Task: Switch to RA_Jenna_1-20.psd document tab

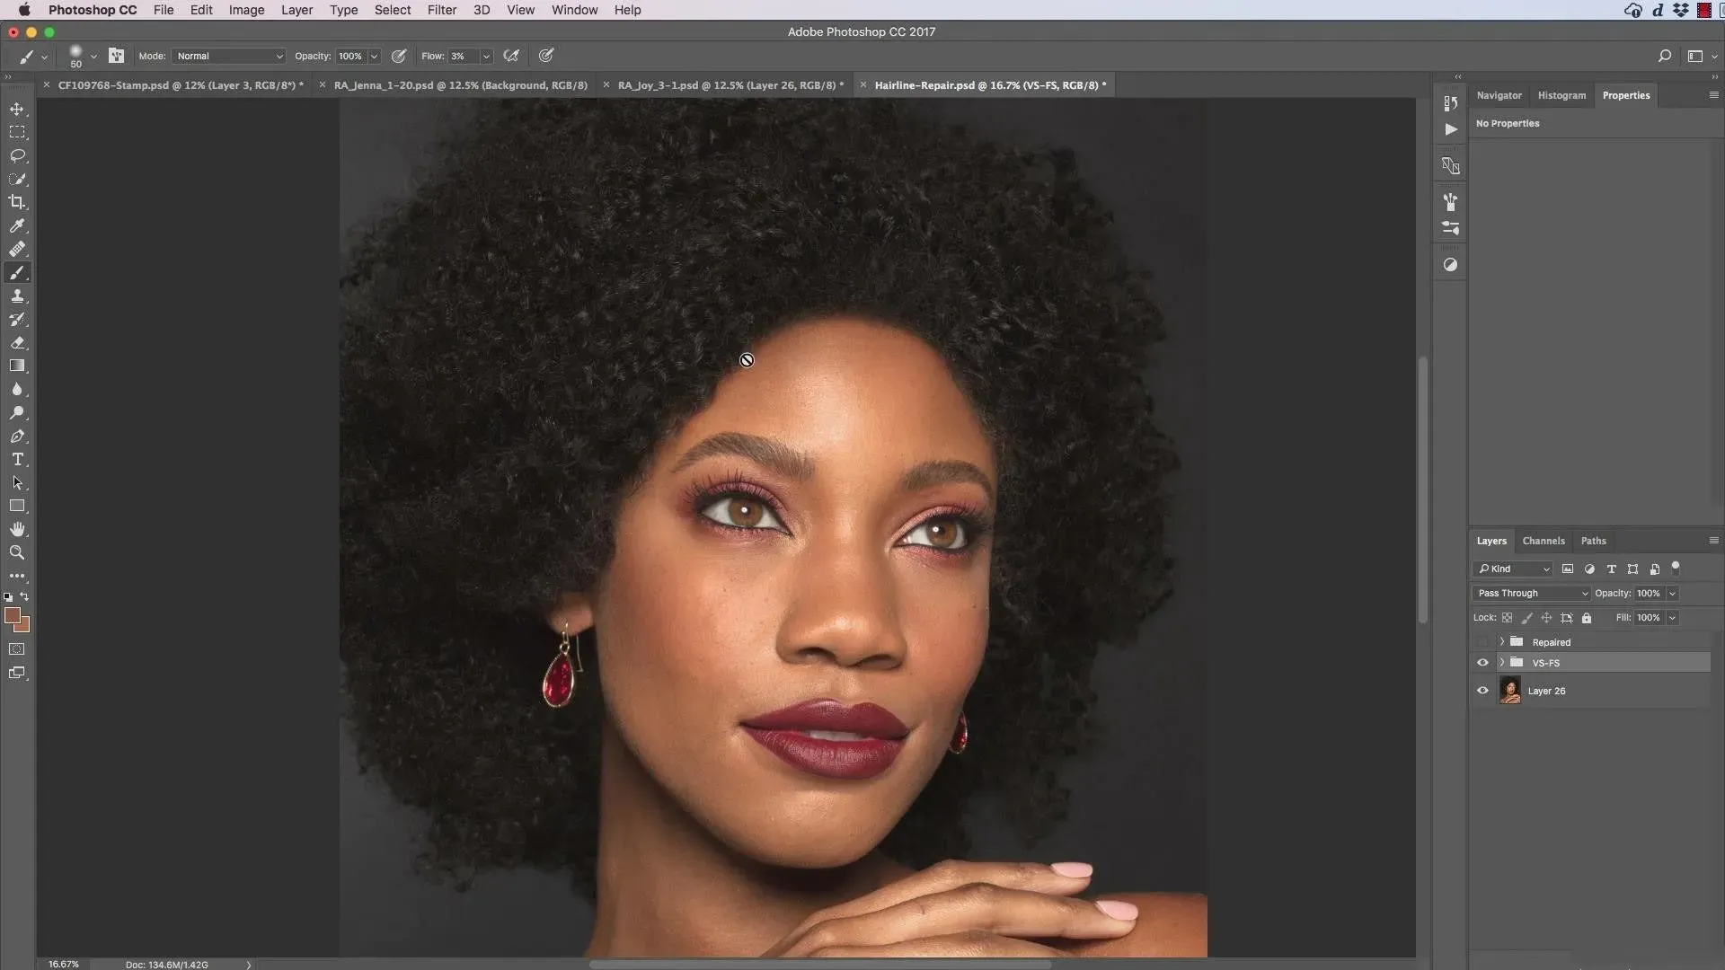Action: [460, 85]
